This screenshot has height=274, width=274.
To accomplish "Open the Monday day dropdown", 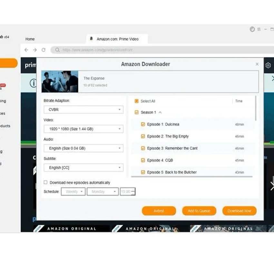I will pos(103,191).
